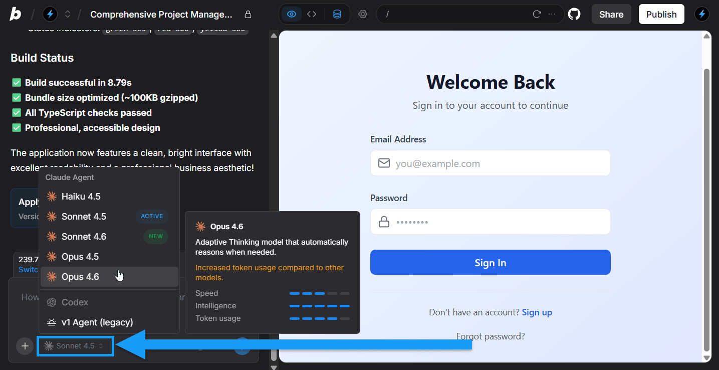Open the GitHub integration icon
This screenshot has height=370, width=719.
(574, 14)
